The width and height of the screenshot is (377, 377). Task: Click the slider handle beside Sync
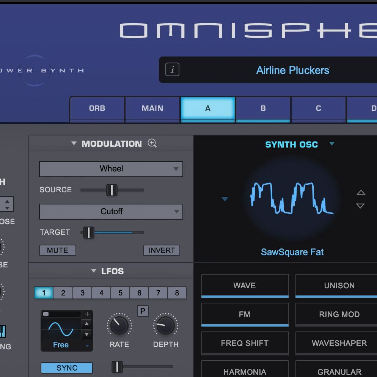click(x=117, y=367)
